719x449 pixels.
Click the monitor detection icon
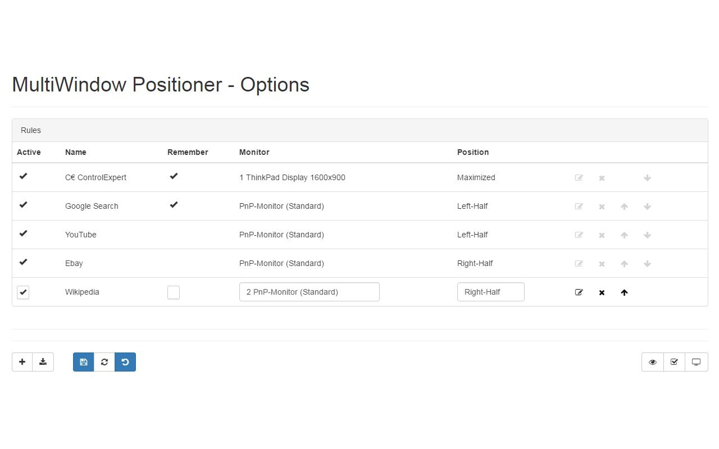click(697, 362)
